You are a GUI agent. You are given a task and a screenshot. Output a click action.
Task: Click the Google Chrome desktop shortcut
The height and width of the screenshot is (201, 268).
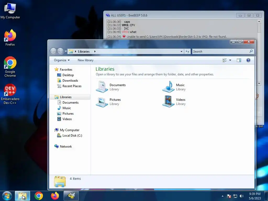(10, 67)
